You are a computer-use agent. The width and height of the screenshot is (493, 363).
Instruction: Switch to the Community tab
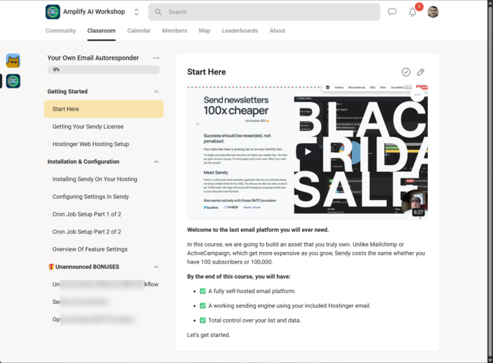click(x=61, y=31)
